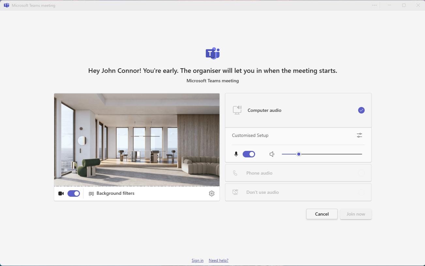Click the speaker volume icon

(x=272, y=154)
